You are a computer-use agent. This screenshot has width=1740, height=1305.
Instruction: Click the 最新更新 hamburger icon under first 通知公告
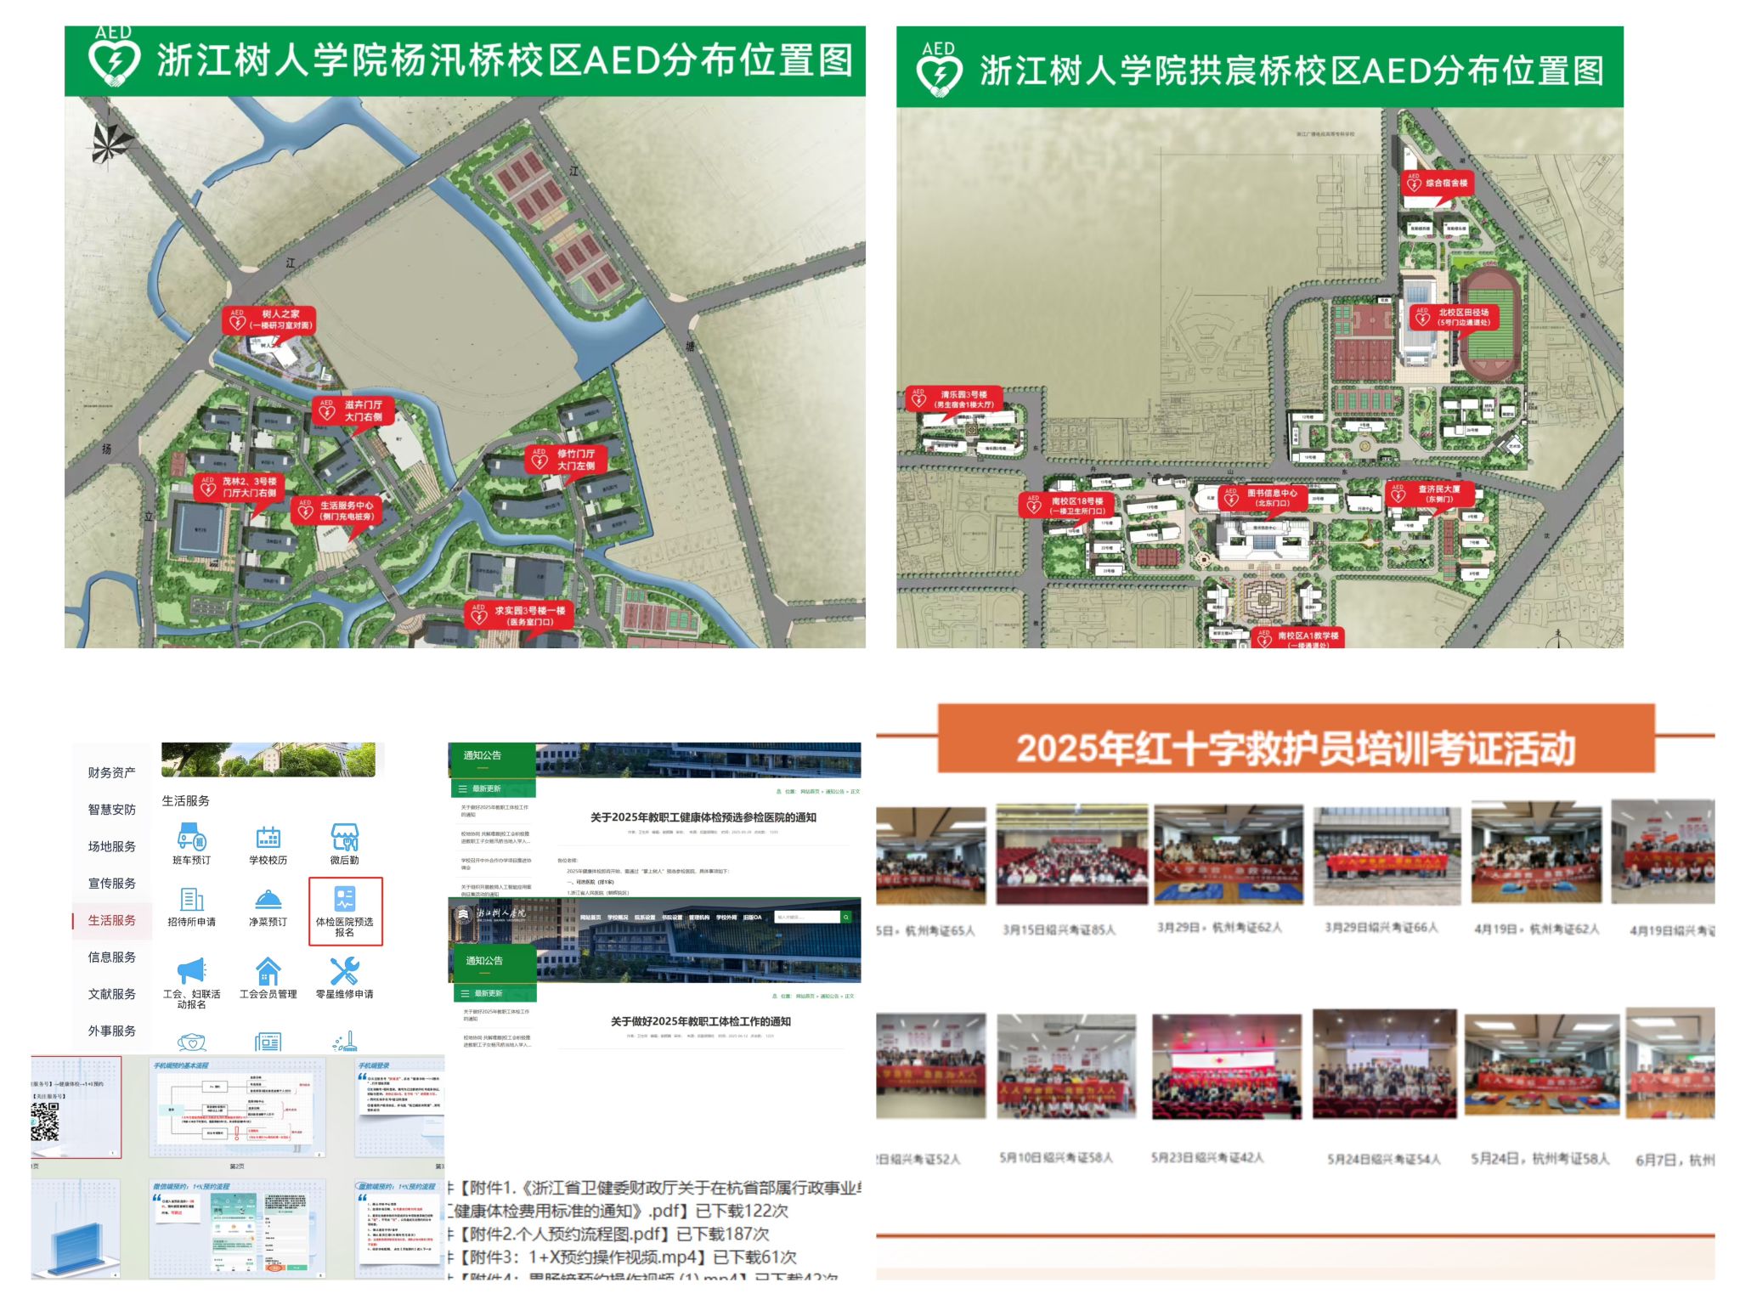[x=463, y=789]
